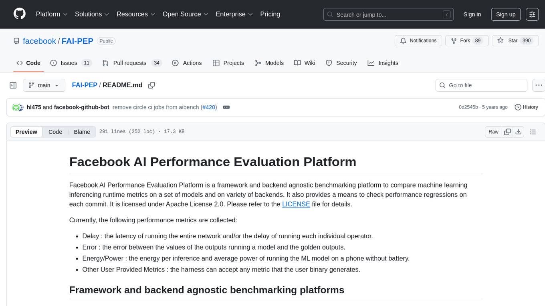The image size is (545, 306).
Task: Open the hl475 author profile
Action: [34, 107]
